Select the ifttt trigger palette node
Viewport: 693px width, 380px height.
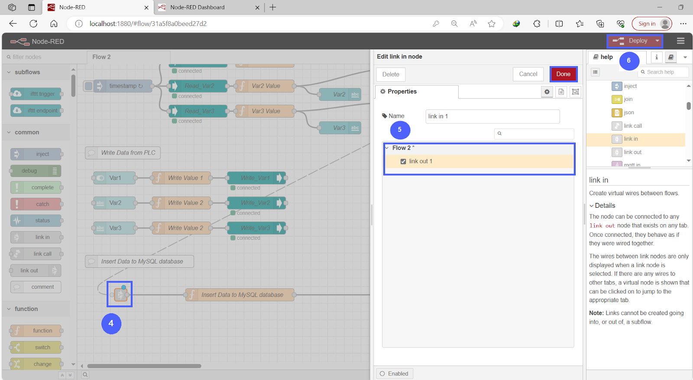(36, 94)
